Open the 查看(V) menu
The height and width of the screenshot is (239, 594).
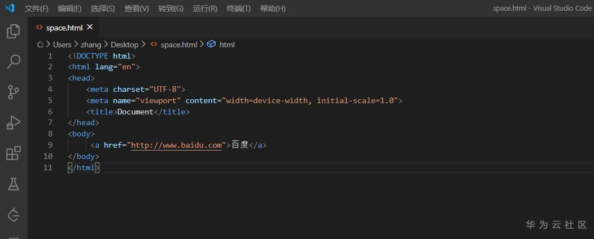pyautogui.click(x=137, y=8)
